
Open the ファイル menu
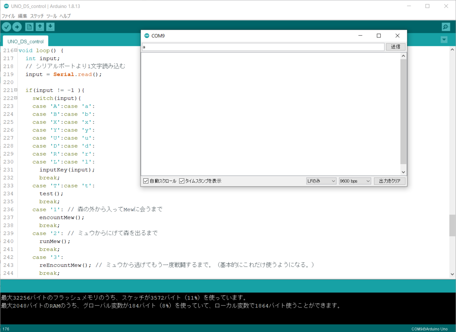pos(8,16)
